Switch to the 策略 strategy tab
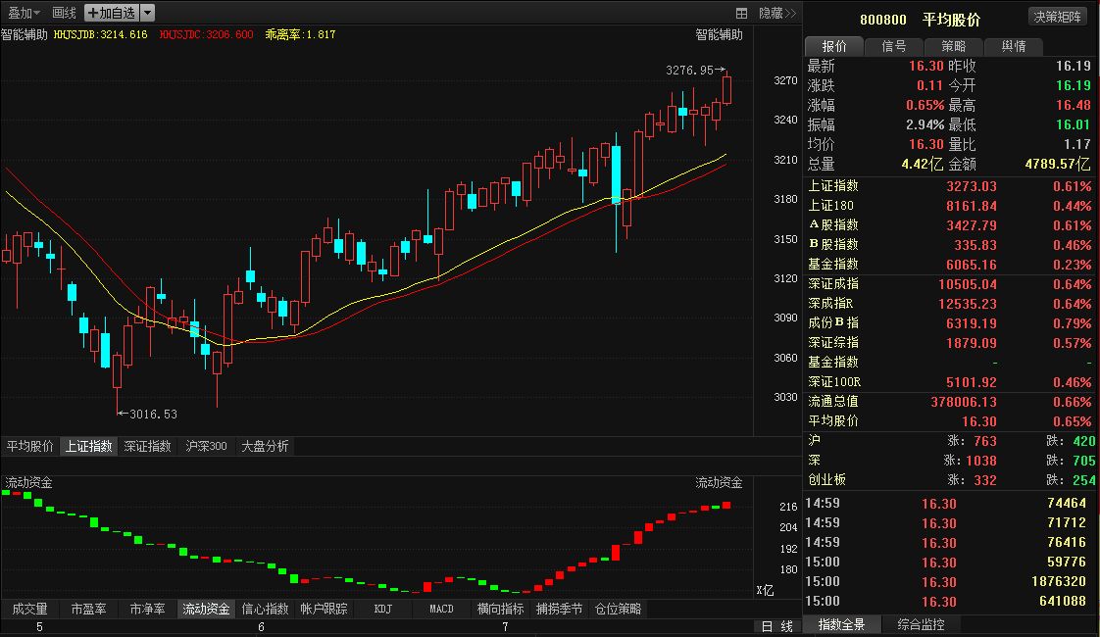 [x=953, y=46]
